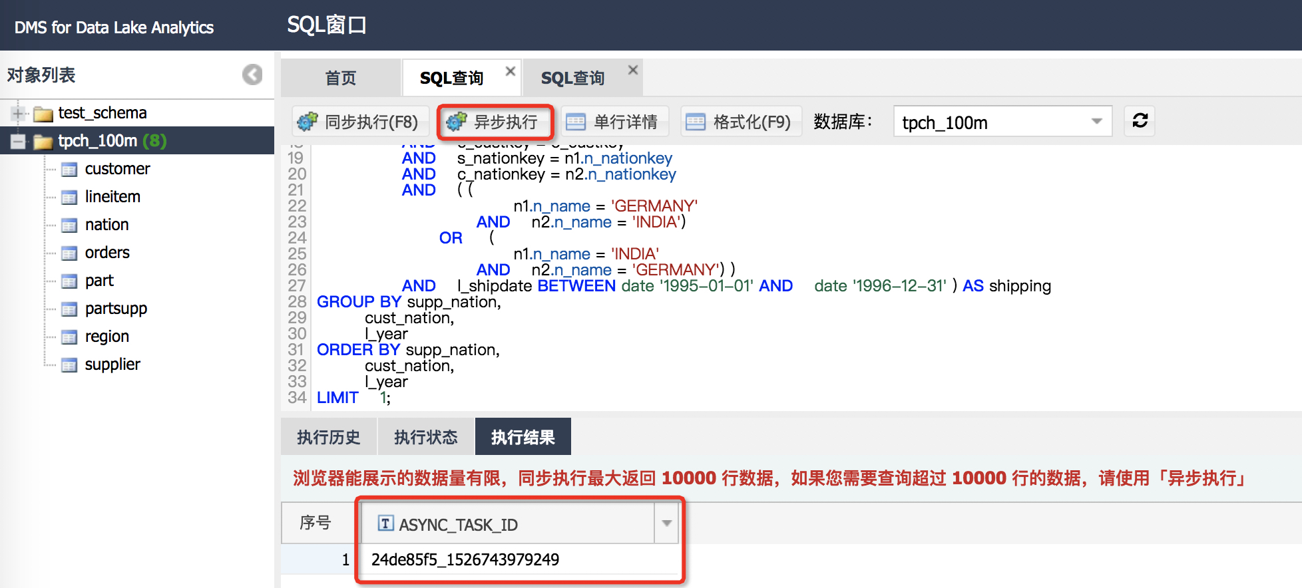Select the lineitem table in the tree
This screenshot has width=1302, height=588.
click(x=112, y=197)
